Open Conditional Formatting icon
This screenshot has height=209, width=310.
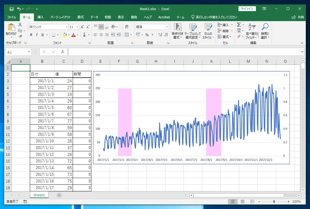(x=177, y=27)
